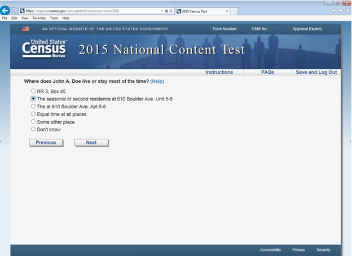This screenshot has height=256, width=352.
Task: Refresh the page with reload icon
Action: click(171, 11)
